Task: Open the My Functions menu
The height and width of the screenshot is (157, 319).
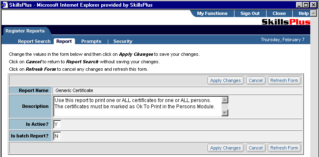Action: click(x=212, y=13)
